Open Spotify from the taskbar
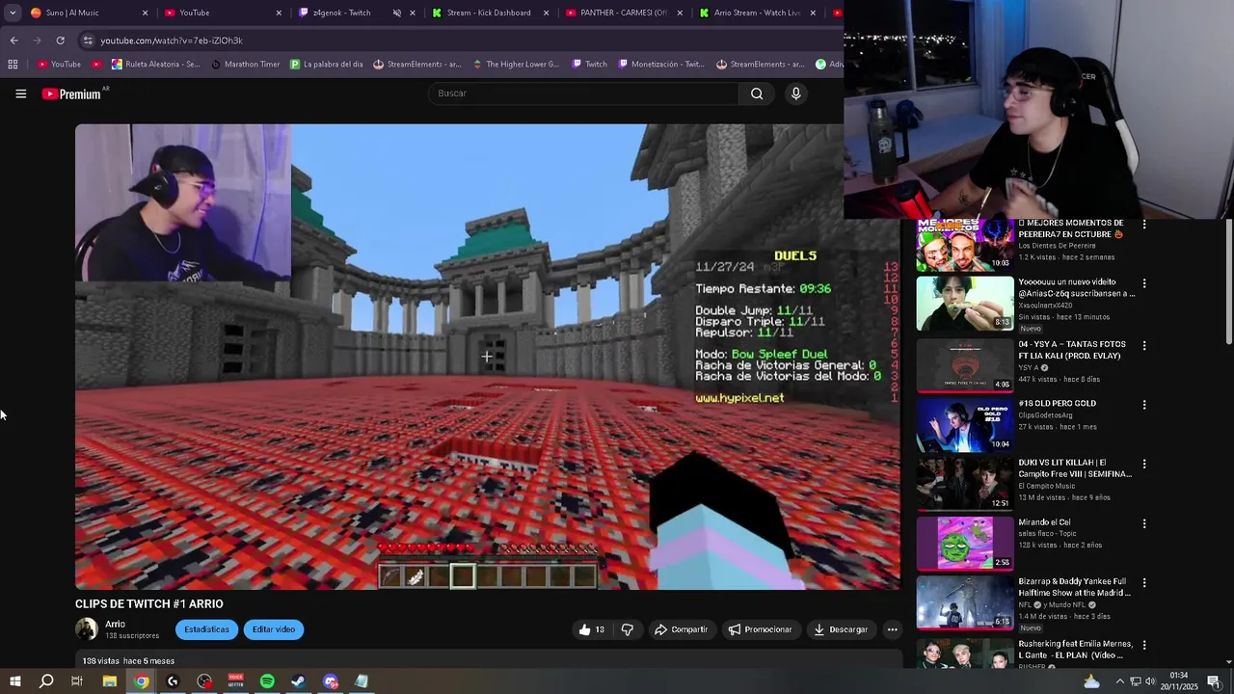This screenshot has height=694, width=1234. coord(267,681)
